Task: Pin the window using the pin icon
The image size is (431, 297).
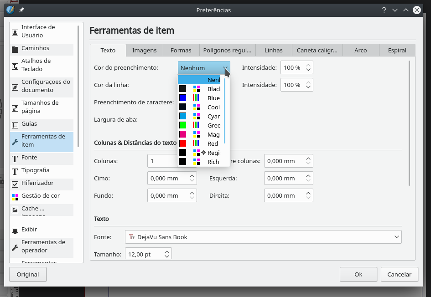Action: [x=21, y=10]
